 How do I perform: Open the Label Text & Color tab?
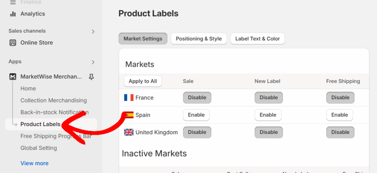[x=257, y=39]
